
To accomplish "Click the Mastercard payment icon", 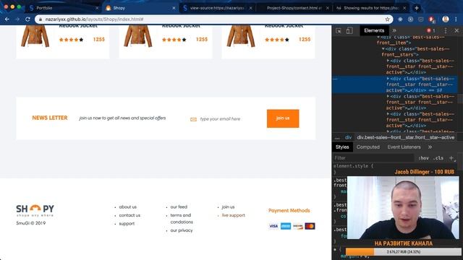I will (310, 226).
